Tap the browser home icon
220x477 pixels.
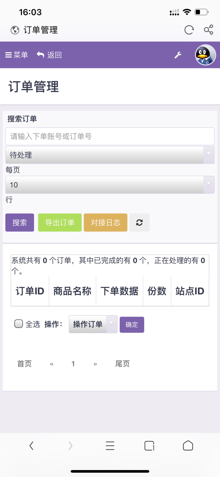point(188,446)
